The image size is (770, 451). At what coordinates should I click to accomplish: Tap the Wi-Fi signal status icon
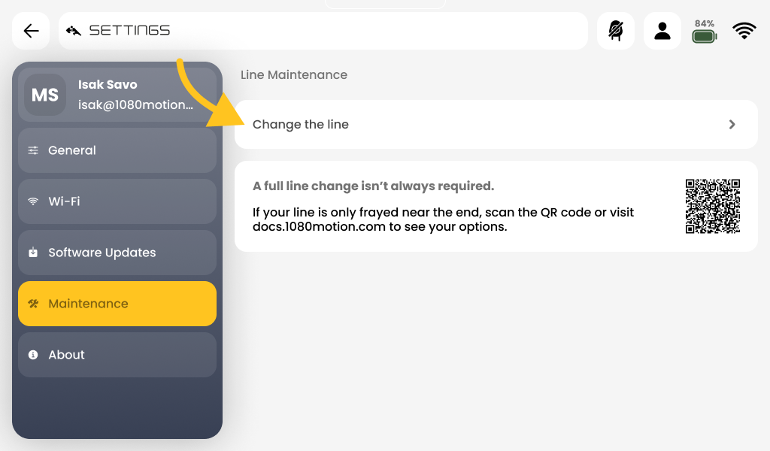click(744, 31)
